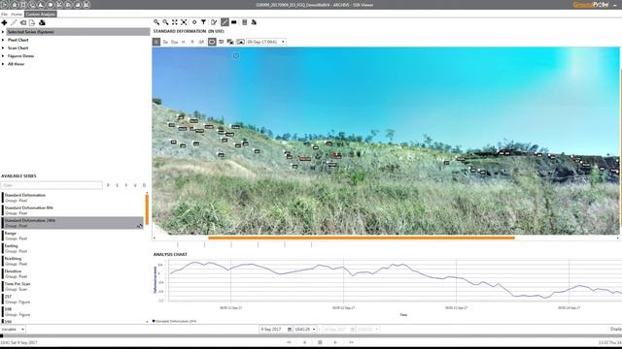Click the document page icon in left toolbar

pos(32,23)
